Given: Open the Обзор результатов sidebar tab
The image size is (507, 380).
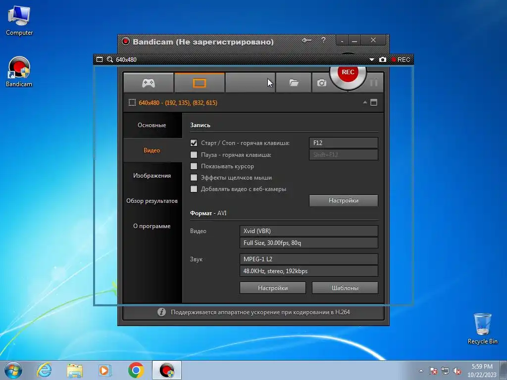Looking at the screenshot, I should (x=152, y=201).
